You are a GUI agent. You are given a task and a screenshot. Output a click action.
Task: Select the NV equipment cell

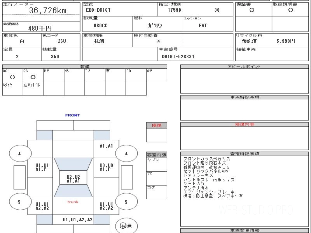pos(74,75)
